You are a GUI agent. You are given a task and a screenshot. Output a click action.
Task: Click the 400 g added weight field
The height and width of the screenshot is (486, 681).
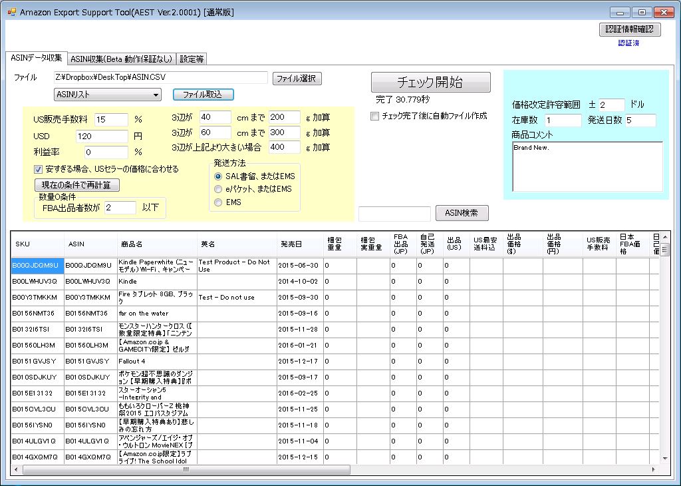pyautogui.click(x=285, y=147)
